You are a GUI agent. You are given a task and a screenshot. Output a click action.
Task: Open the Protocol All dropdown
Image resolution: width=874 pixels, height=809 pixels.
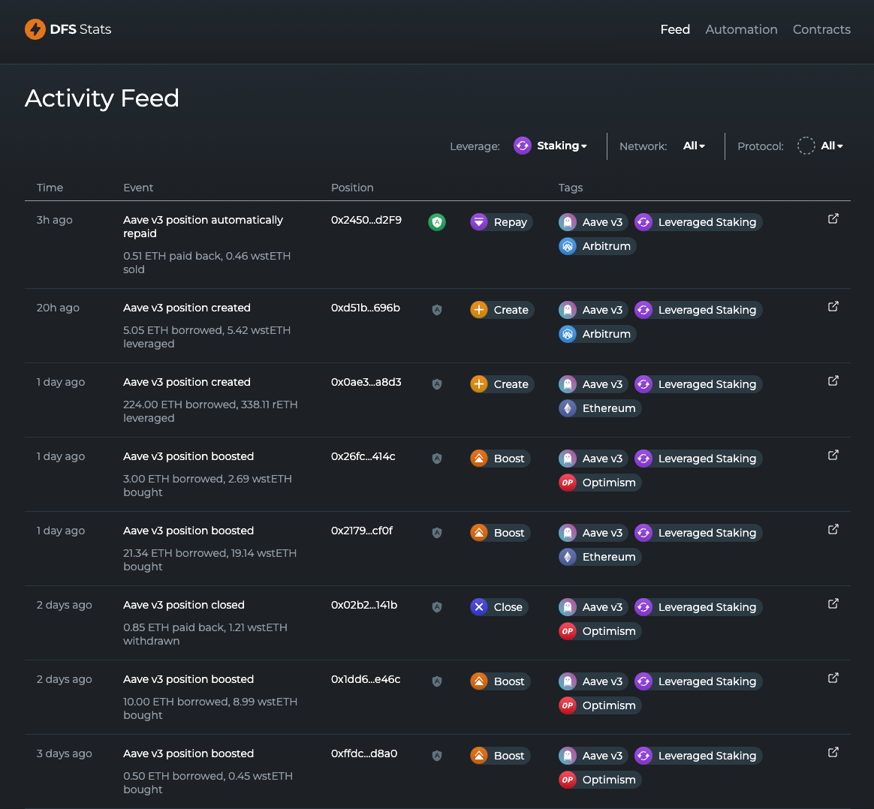820,146
